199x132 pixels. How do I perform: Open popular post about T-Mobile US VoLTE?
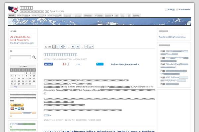174,66
